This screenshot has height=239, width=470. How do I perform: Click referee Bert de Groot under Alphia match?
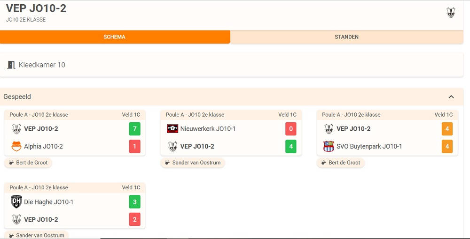tap(31, 163)
